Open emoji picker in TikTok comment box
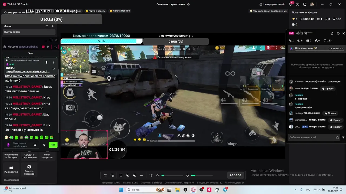Screen dimensions: 346x194 coord(337,137)
